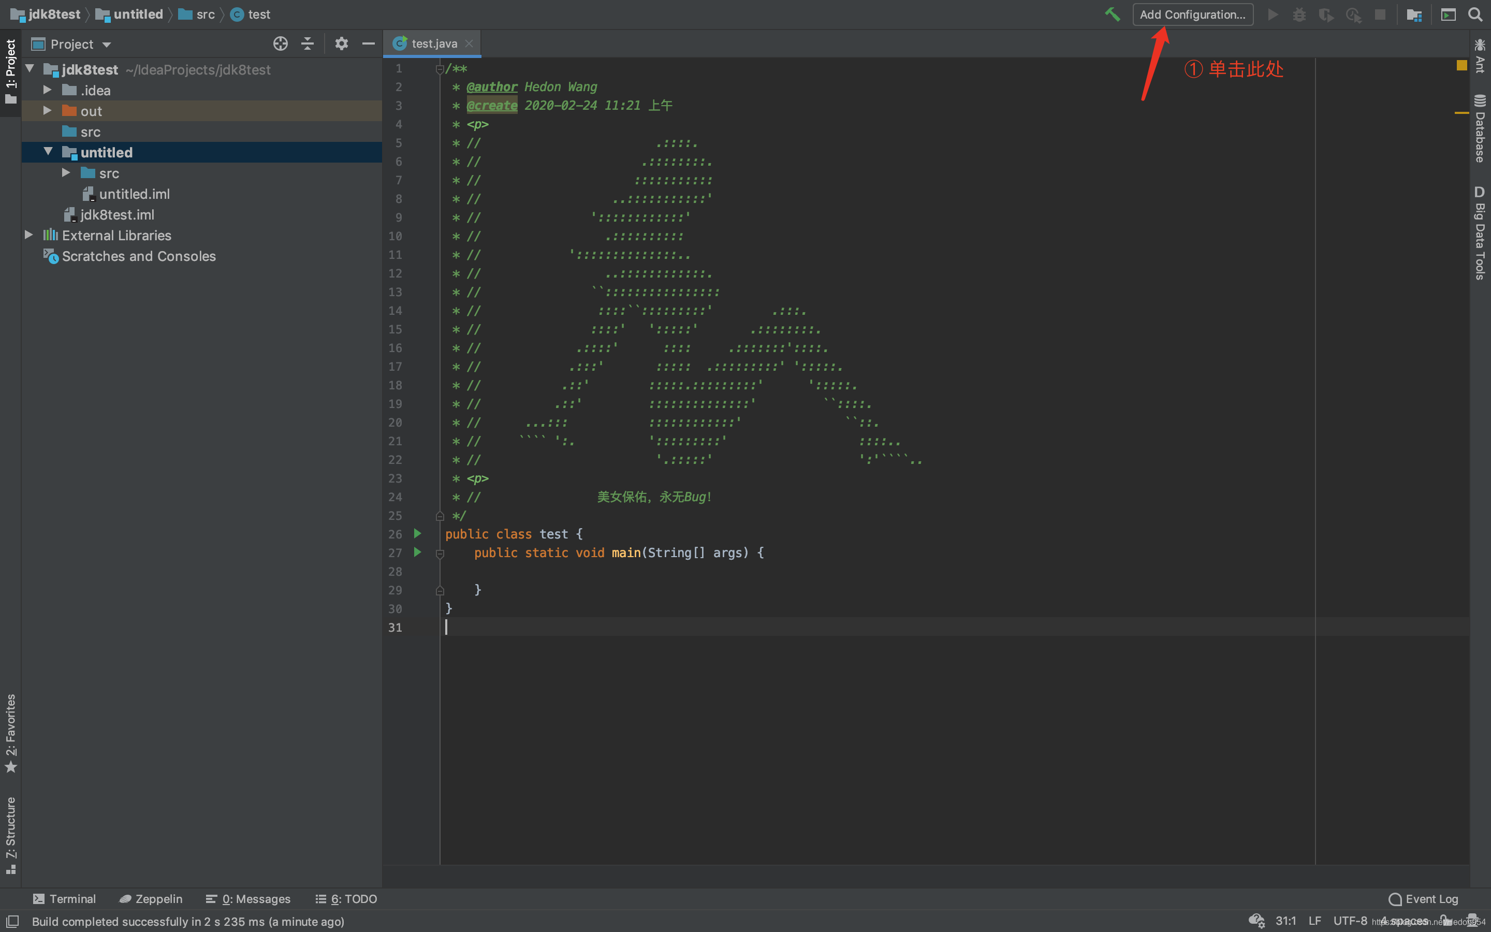
Task: Open Project panel settings gear
Action: click(341, 44)
